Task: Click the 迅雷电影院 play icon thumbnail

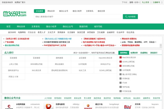Action: (49, 106)
